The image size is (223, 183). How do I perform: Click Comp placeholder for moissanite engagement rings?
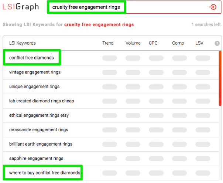(x=179, y=130)
